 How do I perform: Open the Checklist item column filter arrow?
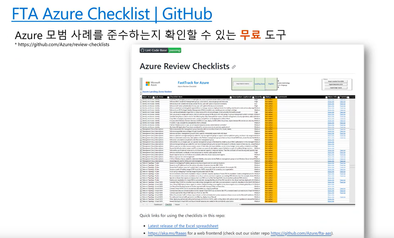pos(231,97)
